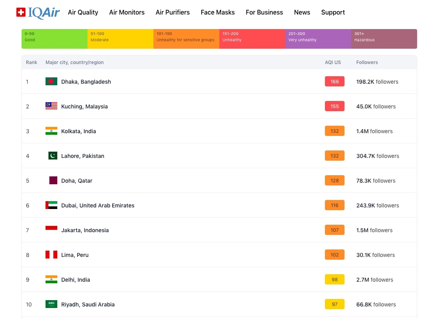Click the 301+ Hazardous legend block
This screenshot has width=434, height=319.
(x=384, y=39)
